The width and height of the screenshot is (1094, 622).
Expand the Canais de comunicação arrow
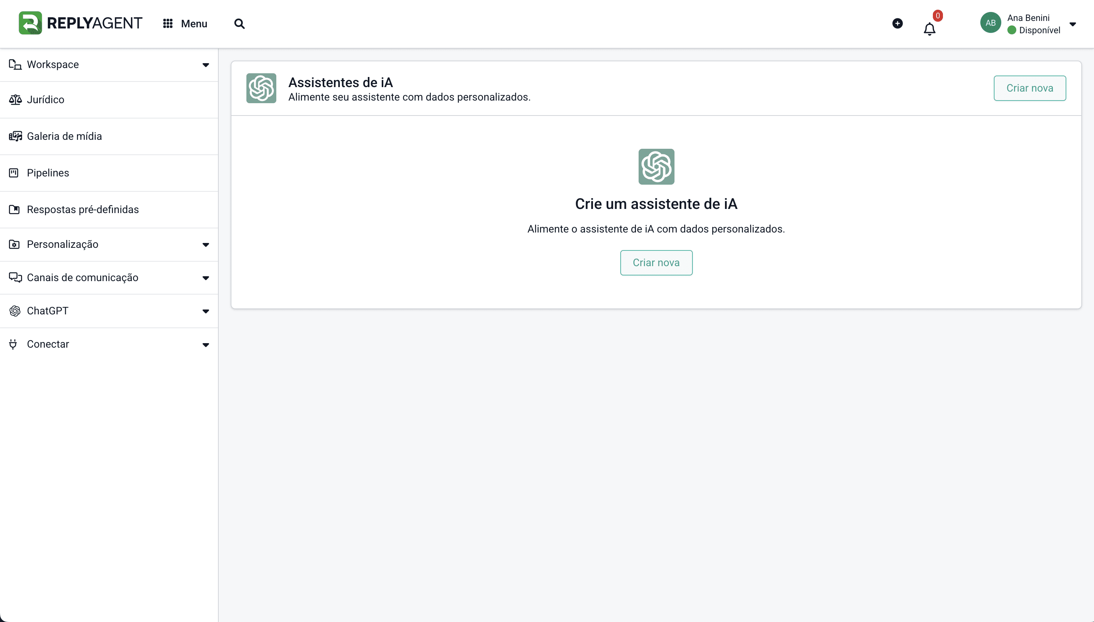206,278
